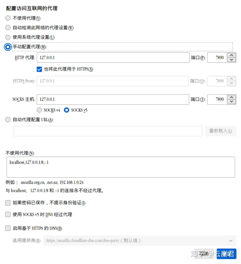Choose SOCKS v4 radio option
Viewport: 241px width, 264px height.
[x=39, y=110]
